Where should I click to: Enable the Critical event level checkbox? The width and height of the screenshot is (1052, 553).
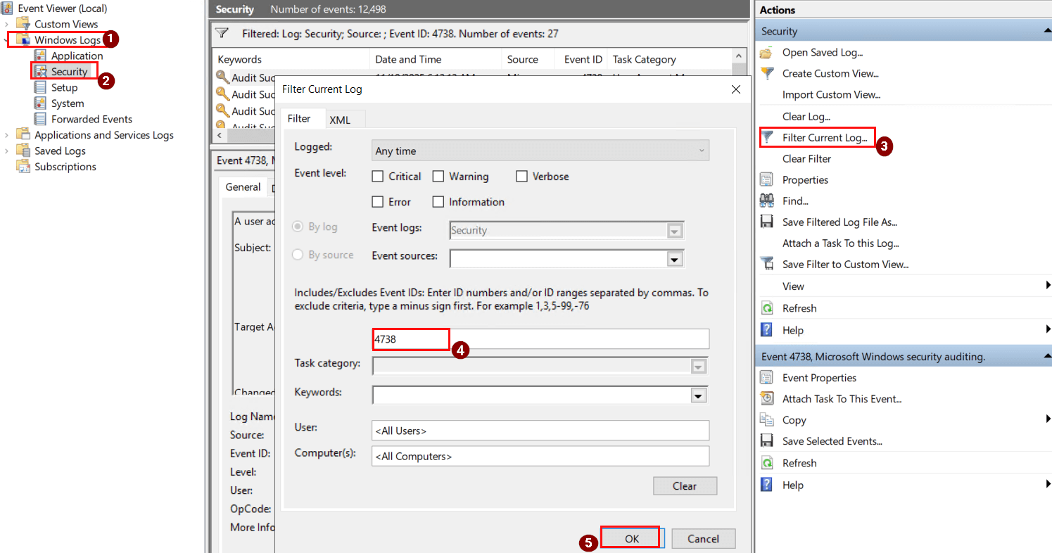pyautogui.click(x=377, y=176)
